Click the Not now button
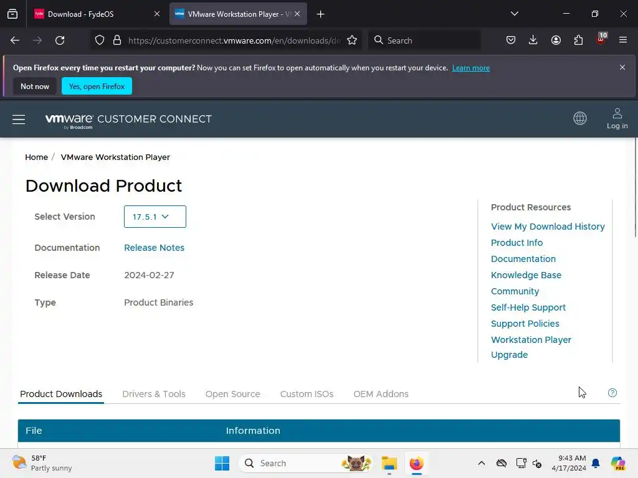This screenshot has height=478, width=638. (35, 86)
